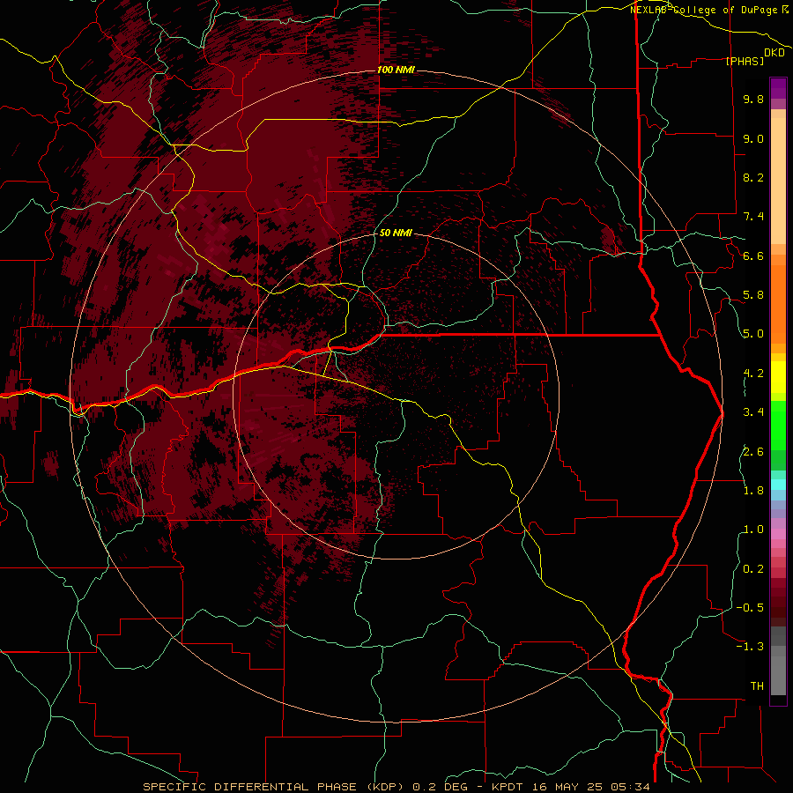The height and width of the screenshot is (793, 793).
Task: Click the KPDT station identifier in the caption
Action: (x=508, y=787)
